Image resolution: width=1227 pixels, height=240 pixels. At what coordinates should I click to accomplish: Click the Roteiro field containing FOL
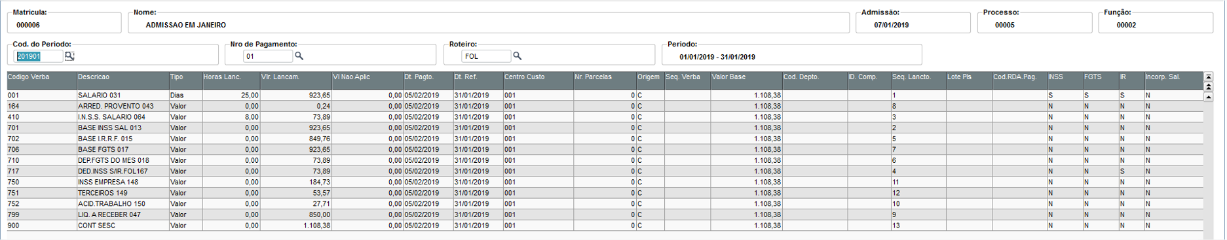point(486,56)
